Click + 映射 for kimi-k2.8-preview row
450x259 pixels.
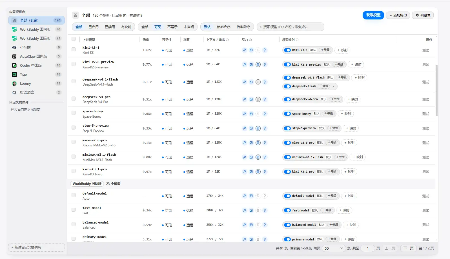pos(356,64)
